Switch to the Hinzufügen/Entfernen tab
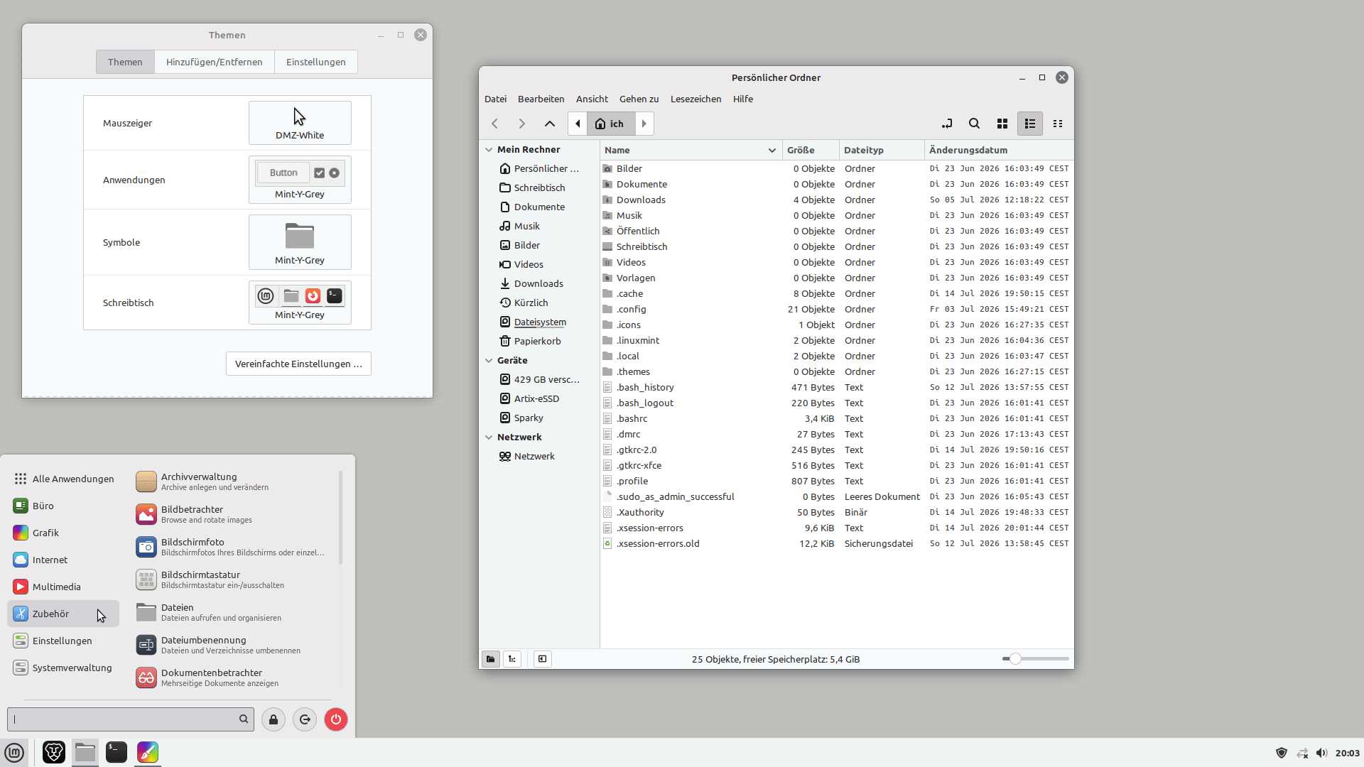Viewport: 1364px width, 767px height. (x=215, y=62)
